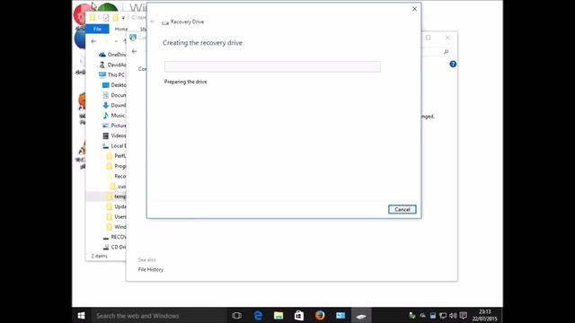Viewport: 575px width, 323px height.
Task: Open the Program Files folder in navigation tree
Action: 116,166
